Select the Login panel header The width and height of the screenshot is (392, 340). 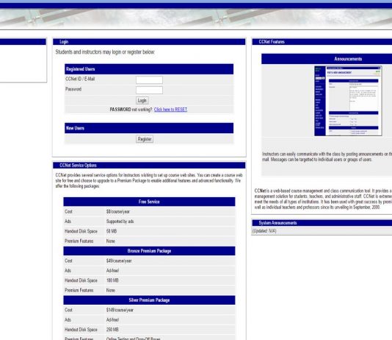[149, 42]
